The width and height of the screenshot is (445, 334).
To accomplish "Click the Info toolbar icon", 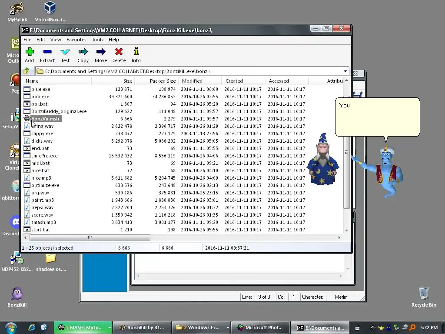I will 136,51.
